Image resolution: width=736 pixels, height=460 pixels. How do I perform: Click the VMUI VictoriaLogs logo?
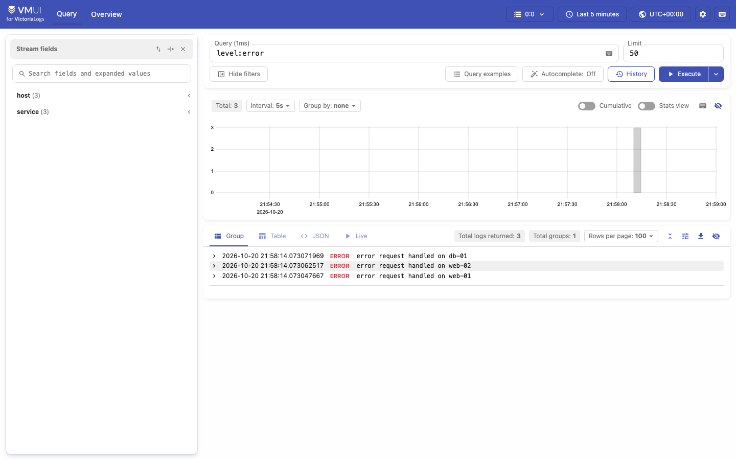pos(26,14)
